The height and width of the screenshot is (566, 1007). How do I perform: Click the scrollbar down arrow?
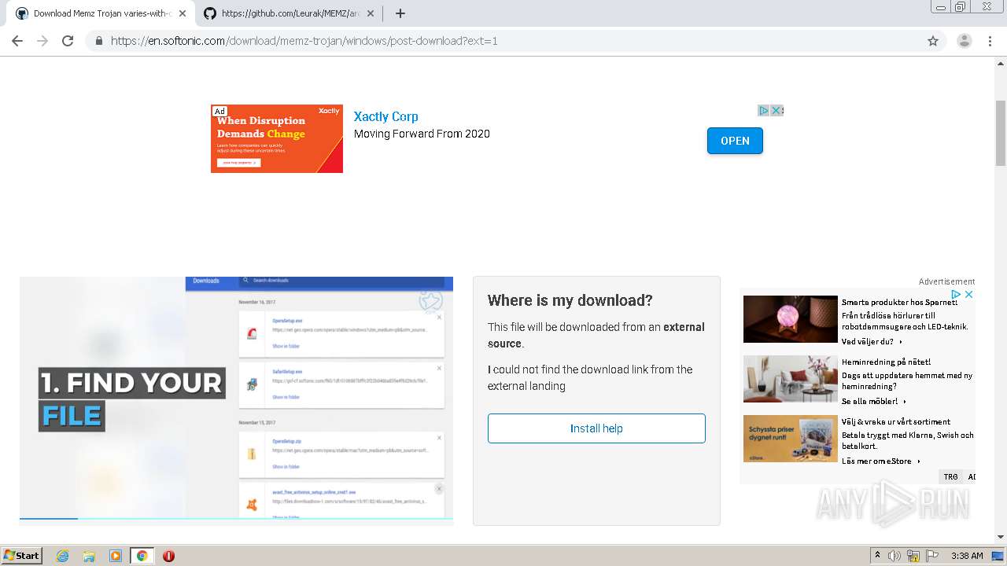pos(1001,538)
